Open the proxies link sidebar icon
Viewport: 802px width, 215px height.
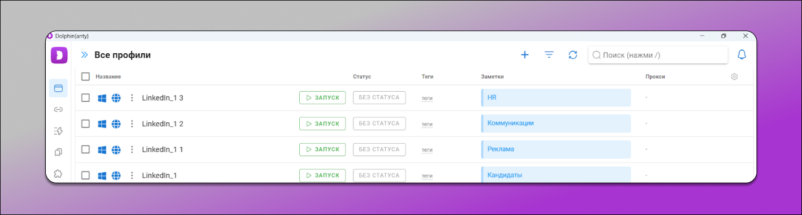[x=58, y=109]
